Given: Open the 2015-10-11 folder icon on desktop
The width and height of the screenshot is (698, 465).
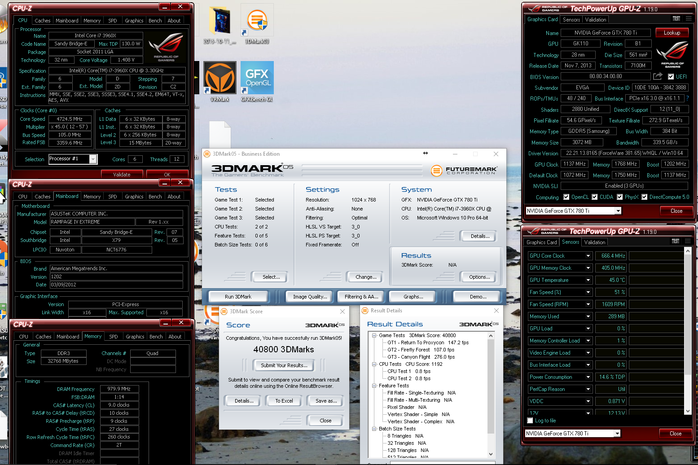Looking at the screenshot, I should 219,24.
